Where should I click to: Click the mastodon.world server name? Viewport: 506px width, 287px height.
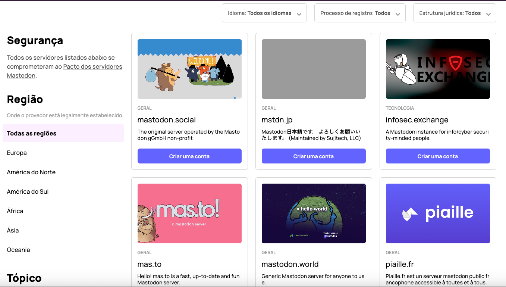point(290,264)
